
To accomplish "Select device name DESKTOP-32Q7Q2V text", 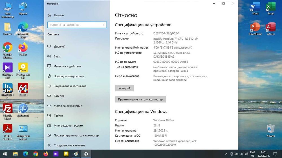I will pyautogui.click(x=166, y=33).
